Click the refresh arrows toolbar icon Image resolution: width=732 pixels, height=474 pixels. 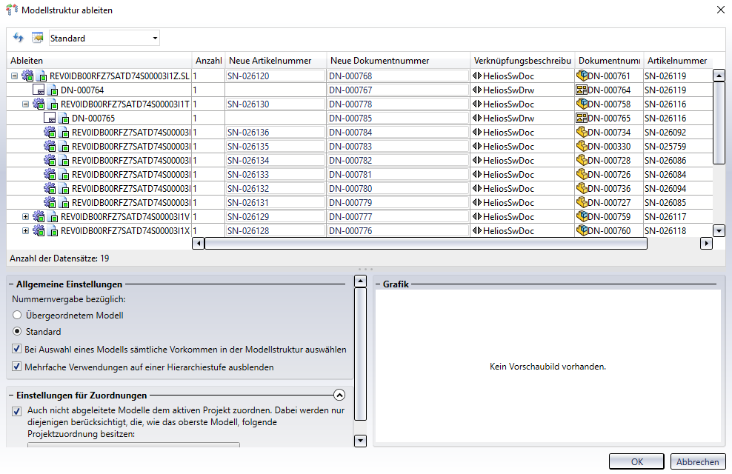pos(19,38)
